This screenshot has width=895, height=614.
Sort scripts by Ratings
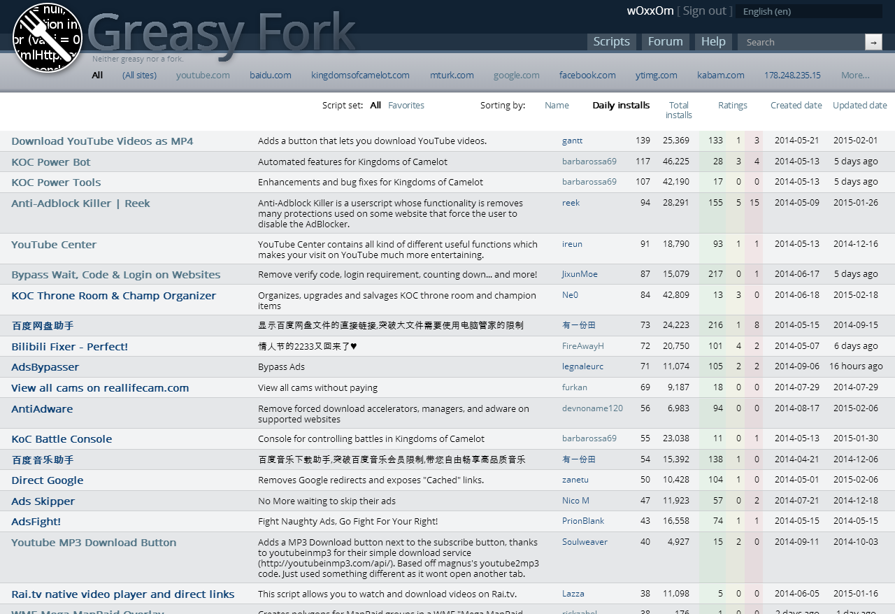pyautogui.click(x=732, y=105)
